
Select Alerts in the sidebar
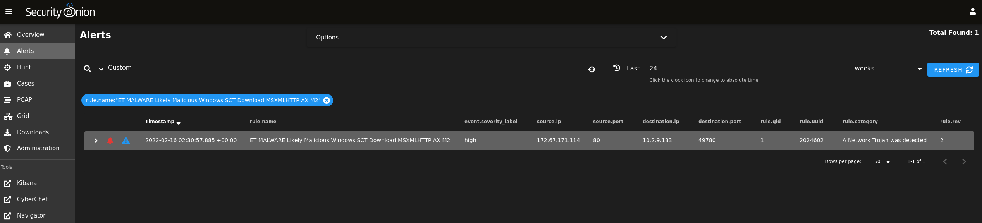point(38,51)
